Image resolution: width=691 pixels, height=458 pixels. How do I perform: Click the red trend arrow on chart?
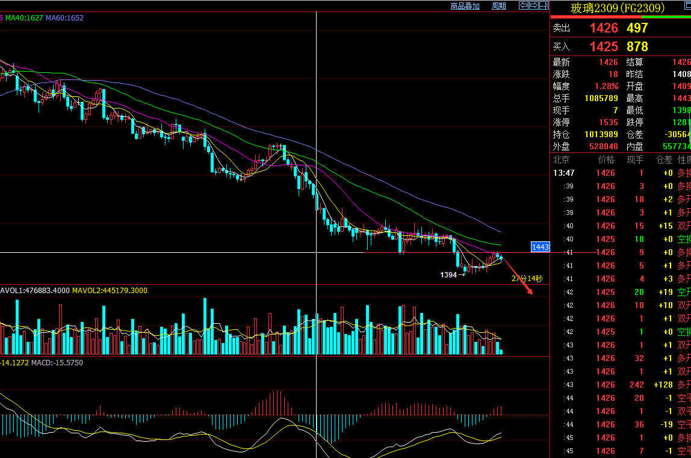pyautogui.click(x=518, y=276)
